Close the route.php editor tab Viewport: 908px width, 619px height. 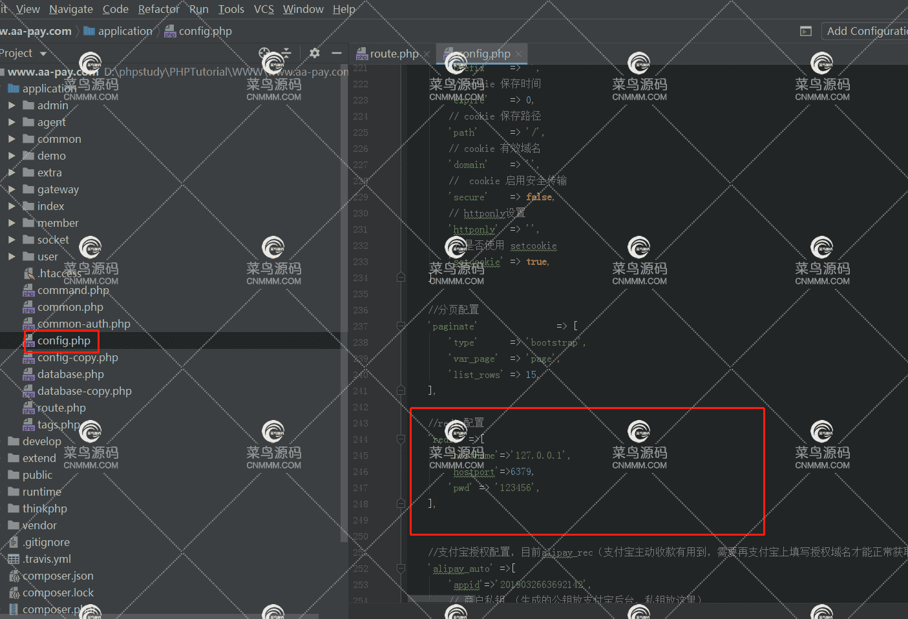426,54
